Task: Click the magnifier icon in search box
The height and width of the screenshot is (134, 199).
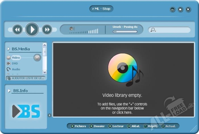Action: 153,30
